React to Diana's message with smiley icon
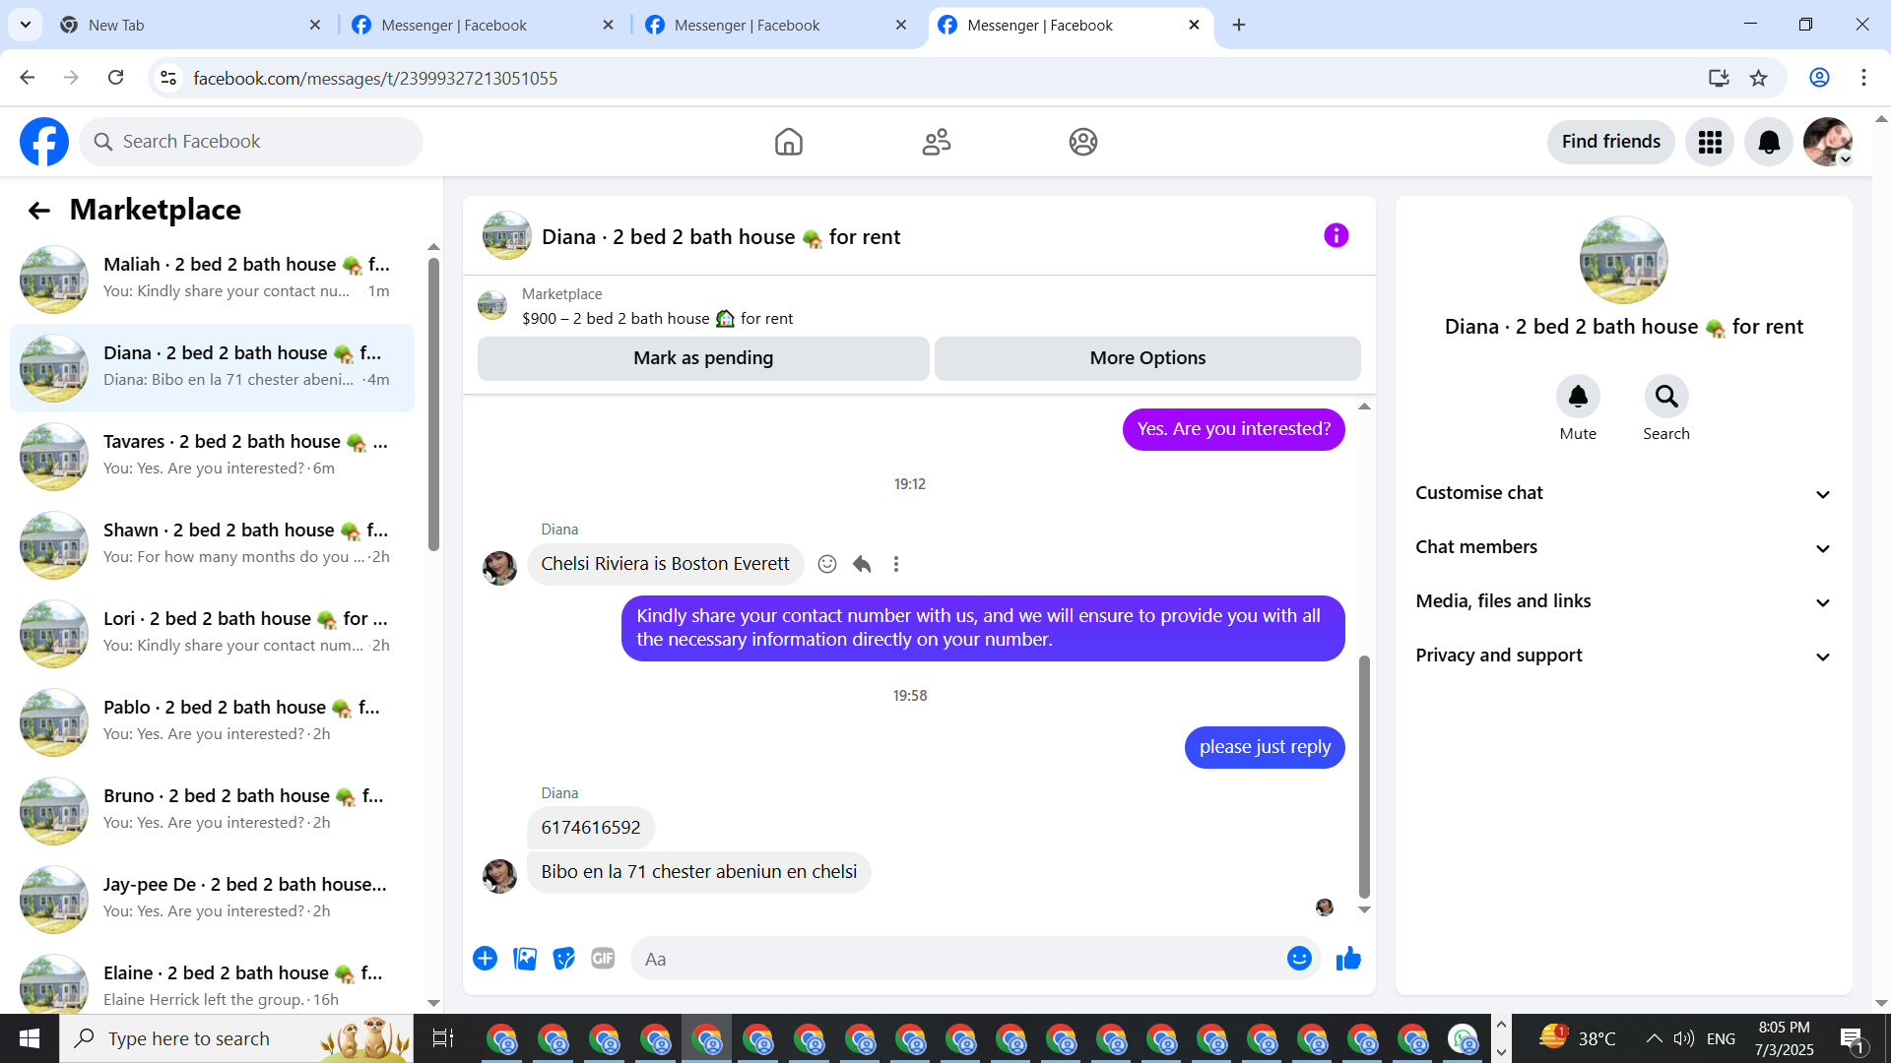The height and width of the screenshot is (1063, 1891). (x=827, y=564)
